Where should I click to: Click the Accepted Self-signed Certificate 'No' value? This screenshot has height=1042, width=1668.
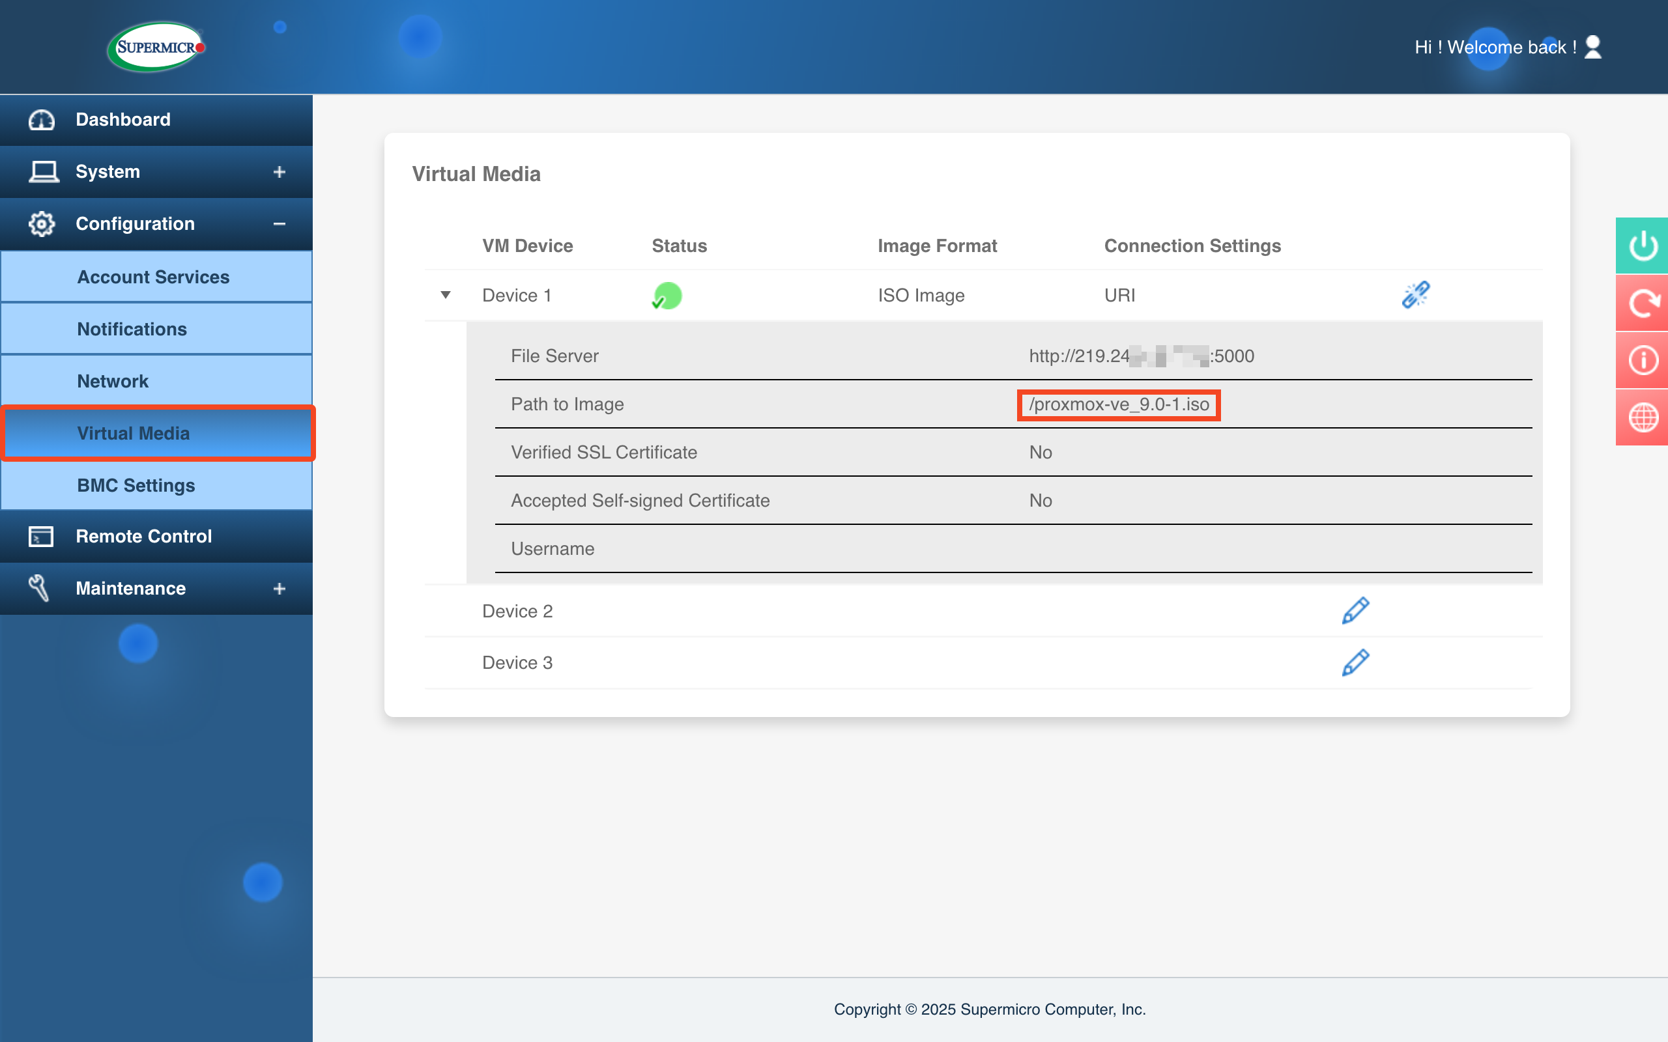[1040, 501]
